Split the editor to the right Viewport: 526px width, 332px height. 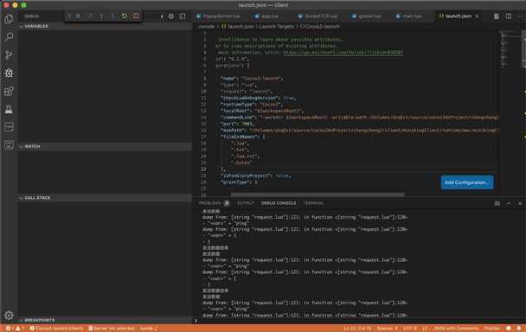tap(509, 16)
